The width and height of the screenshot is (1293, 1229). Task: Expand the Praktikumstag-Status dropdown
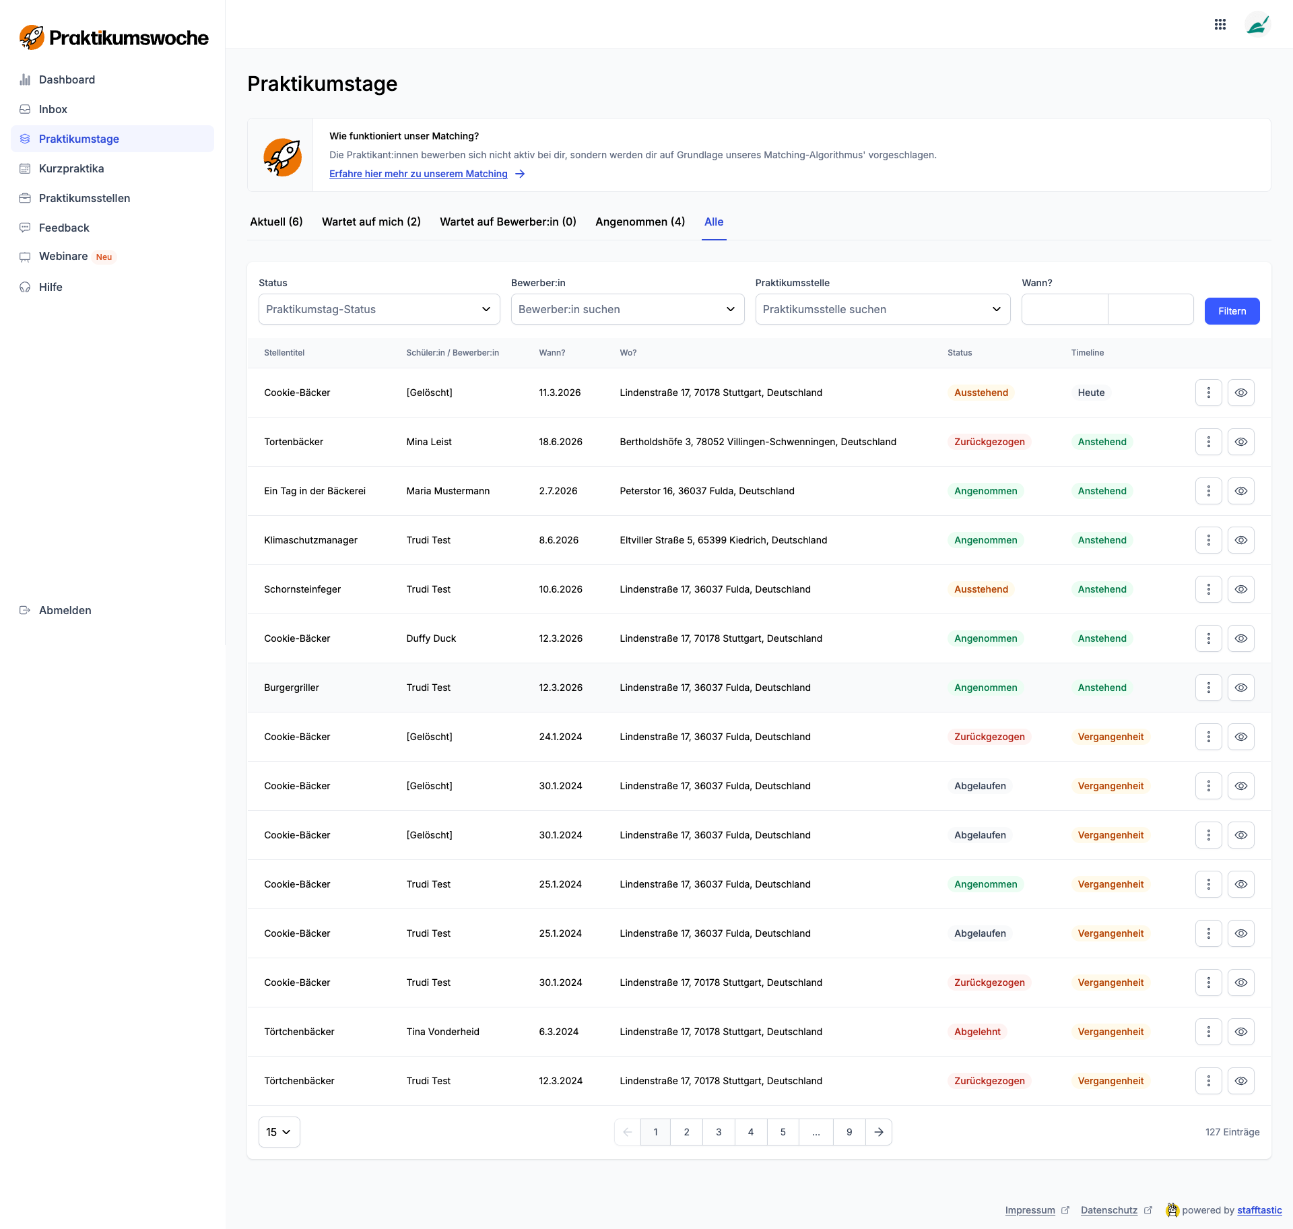(x=378, y=309)
